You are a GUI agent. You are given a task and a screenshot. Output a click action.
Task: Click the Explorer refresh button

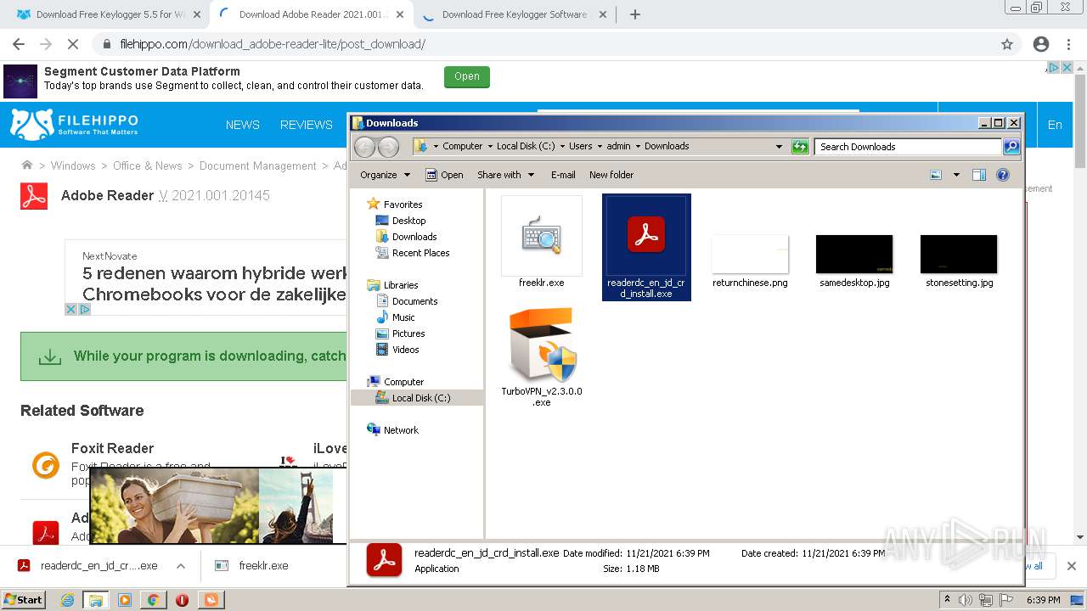tap(800, 147)
